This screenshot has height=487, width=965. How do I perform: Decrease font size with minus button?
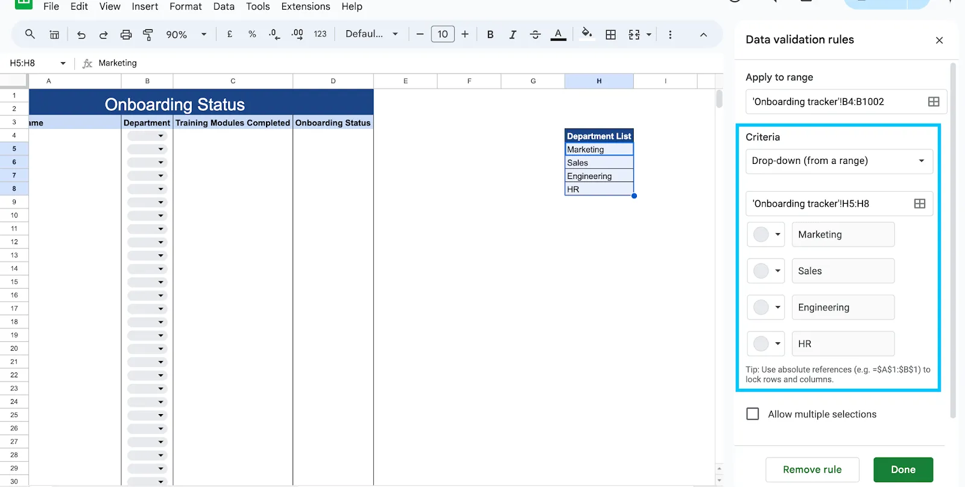420,34
